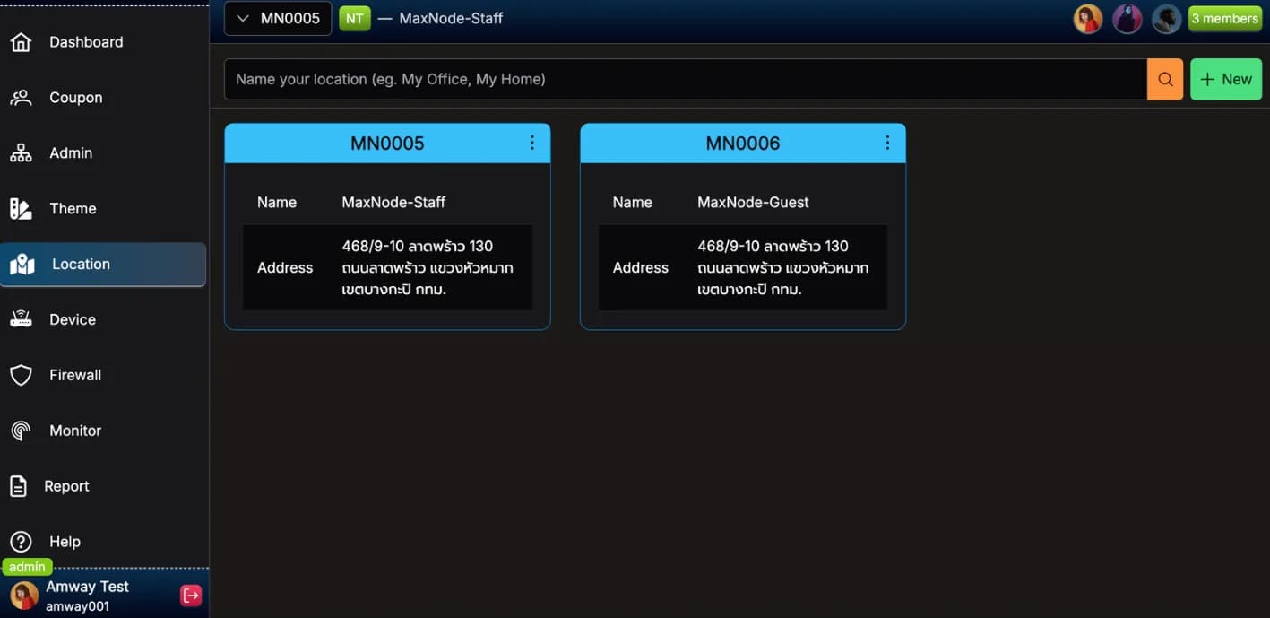Click the Admin sidebar icon
Image resolution: width=1270 pixels, height=618 pixels.
[x=21, y=152]
